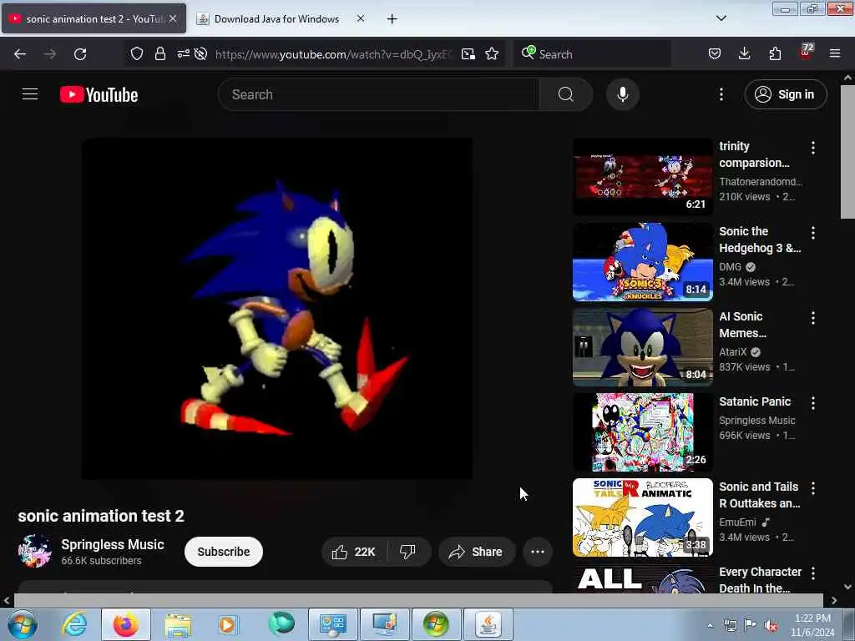
Task: Click the page vertical scrollbar thumb
Action: (x=847, y=152)
